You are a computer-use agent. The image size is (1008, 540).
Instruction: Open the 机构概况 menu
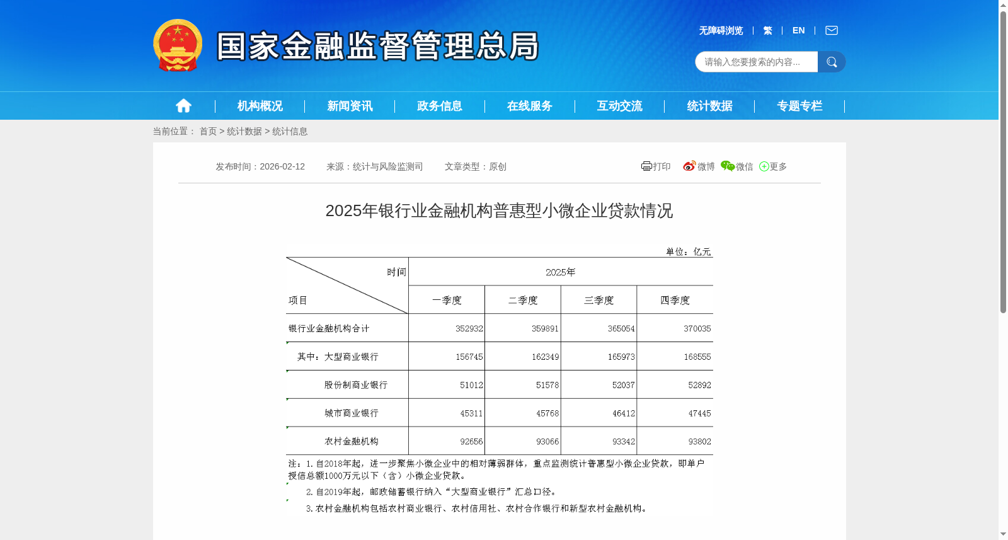(260, 106)
